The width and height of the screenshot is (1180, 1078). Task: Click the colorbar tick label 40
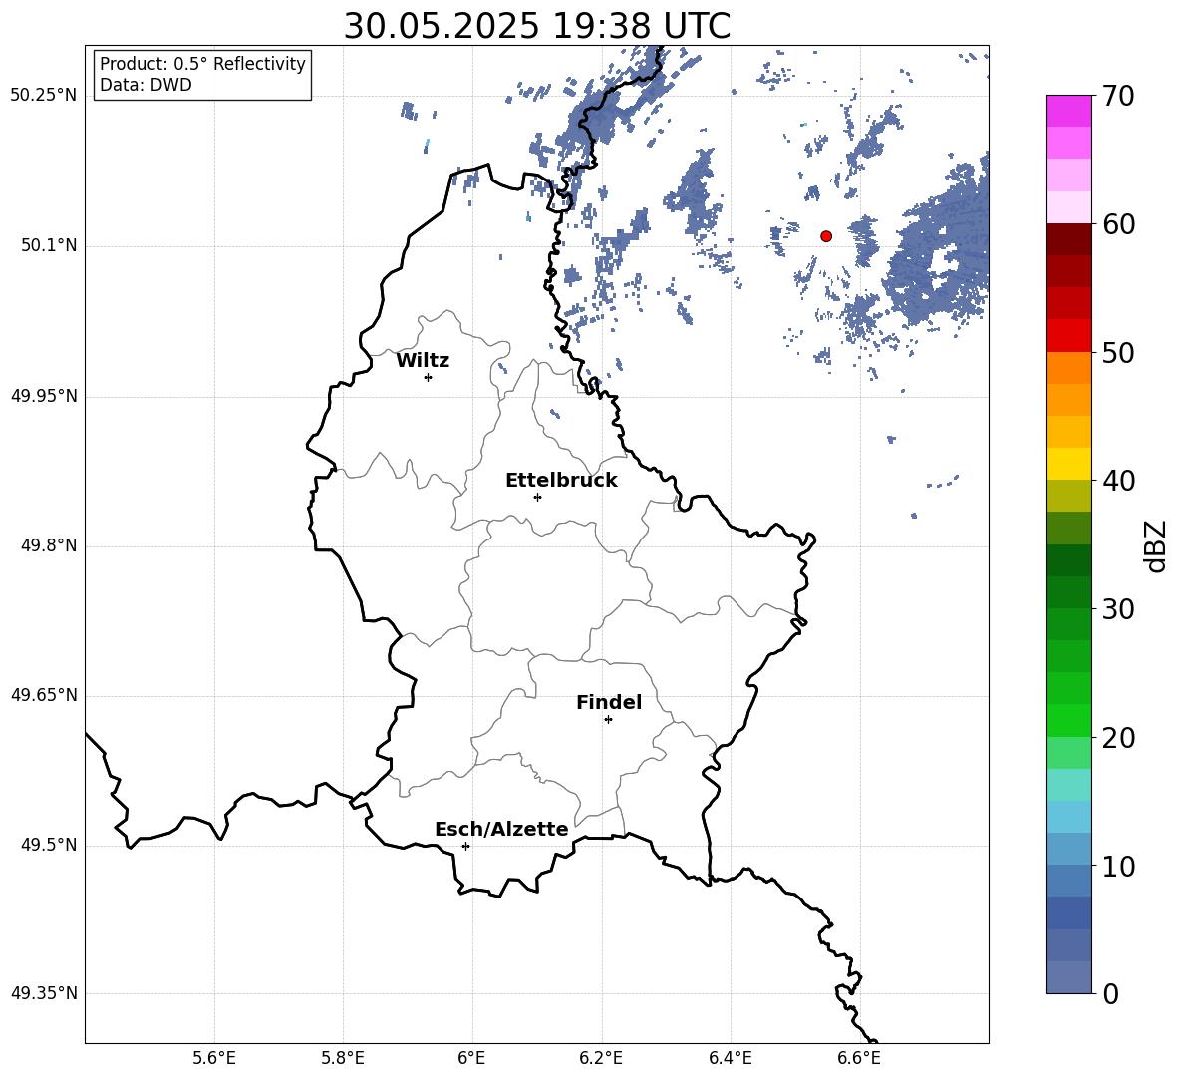pos(1118,481)
